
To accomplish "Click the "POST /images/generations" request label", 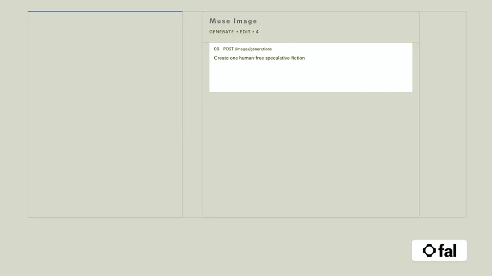I will [247, 49].
